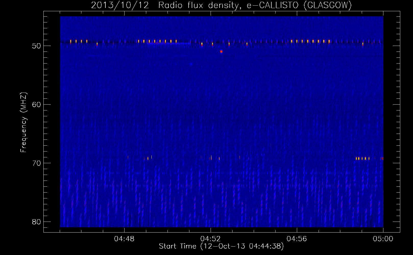Click the 05:00 time tick label
This screenshot has width=413, height=255.
383,239
